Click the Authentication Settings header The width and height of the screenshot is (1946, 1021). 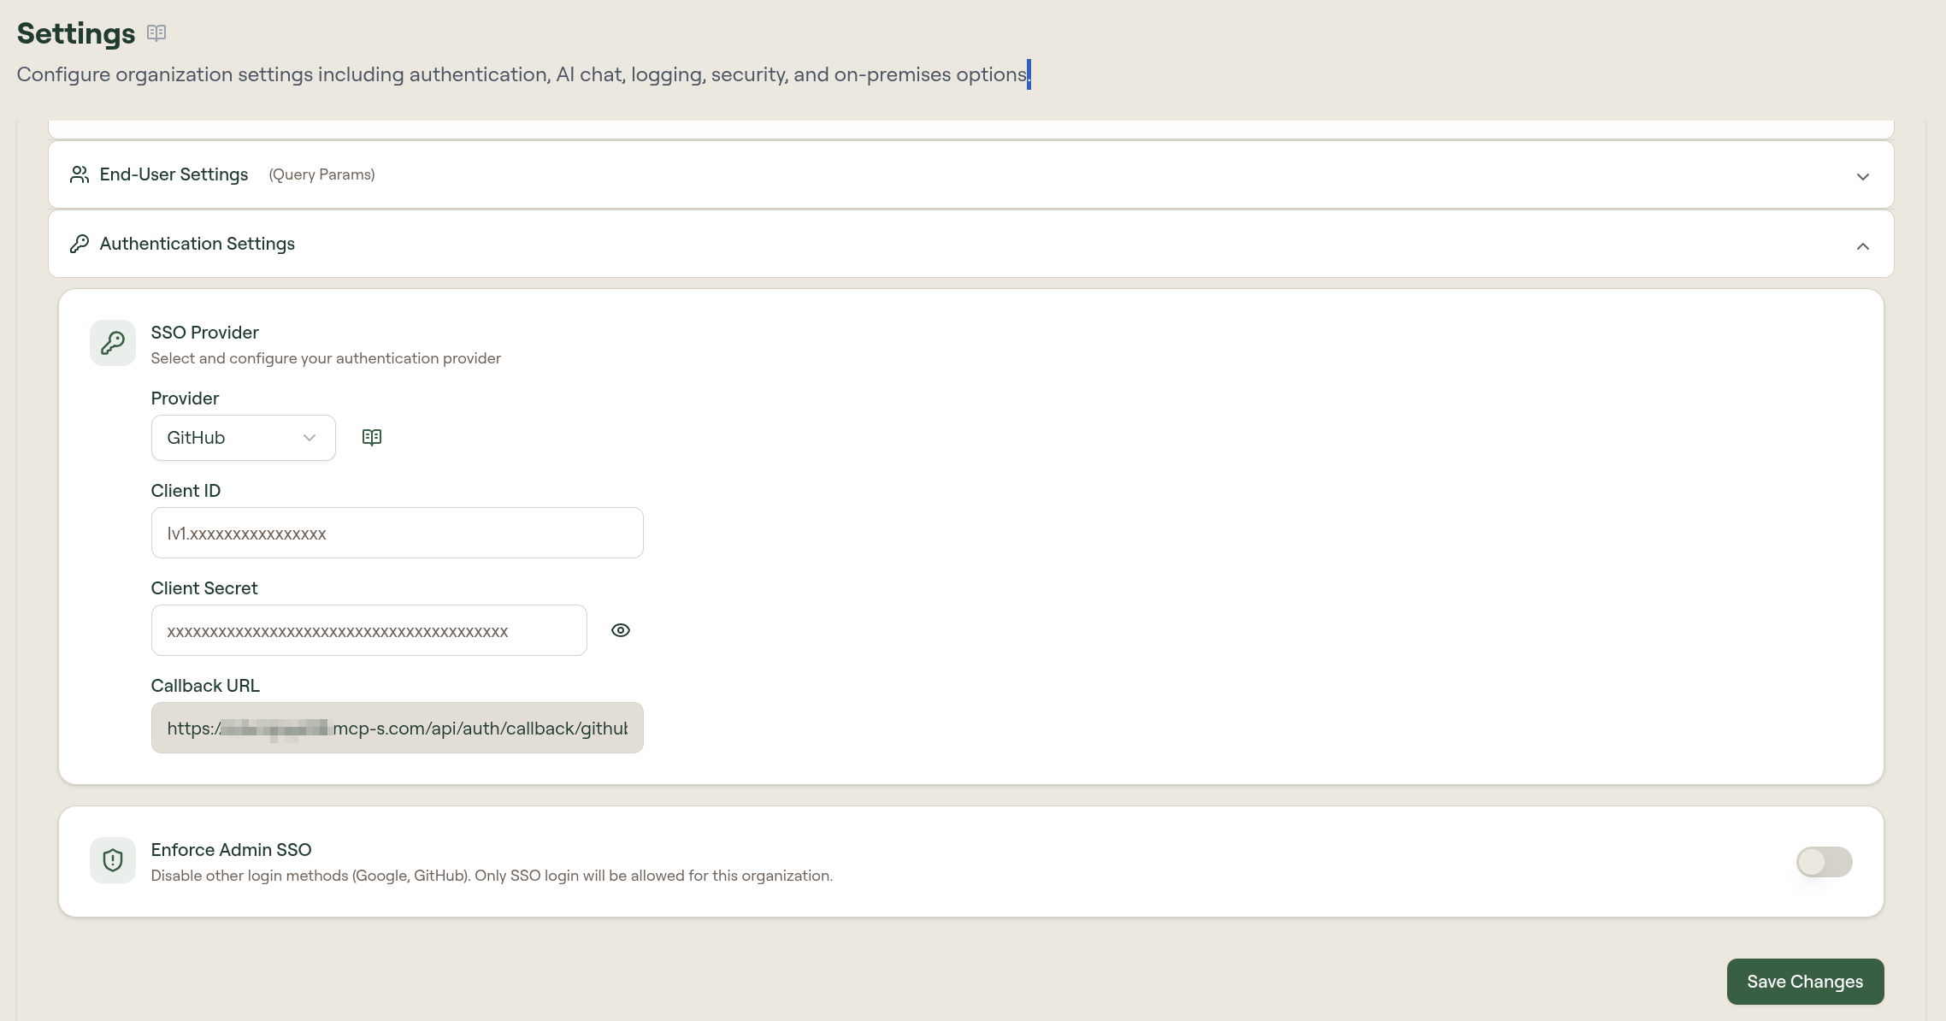971,244
